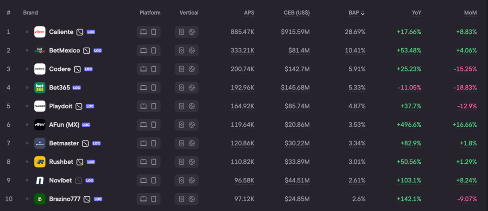Click the desktop platform icon in Caliente row
This screenshot has width=488, height=211.
(x=143, y=32)
